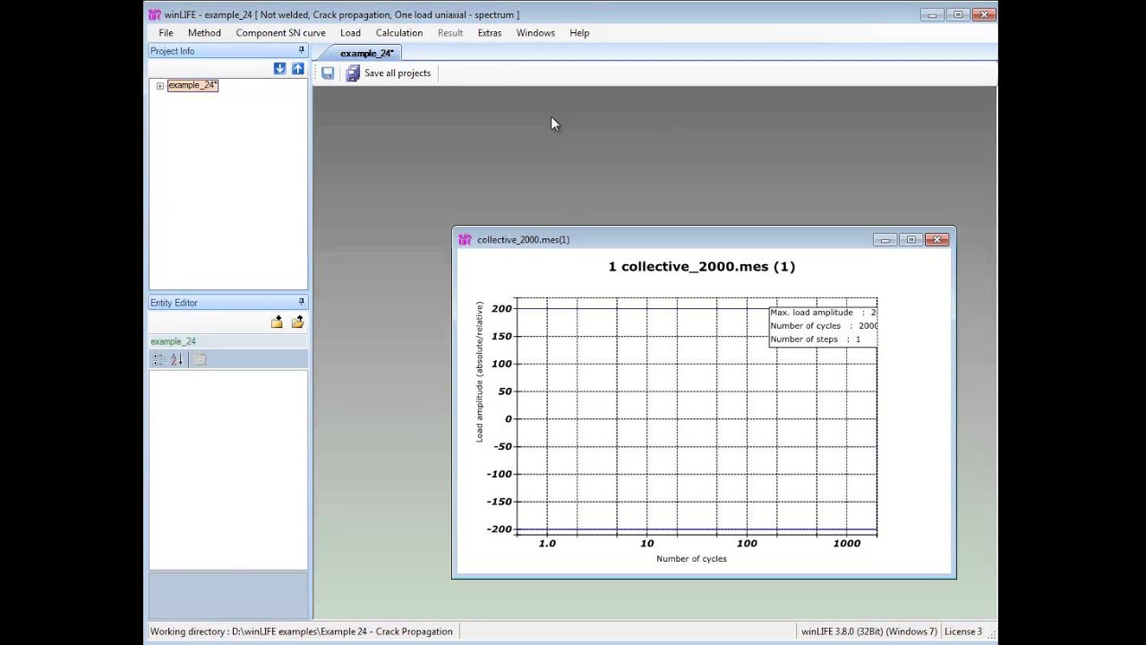Viewport: 1146px width, 645px height.
Task: Maximize the collective_2000.mes window
Action: point(911,239)
